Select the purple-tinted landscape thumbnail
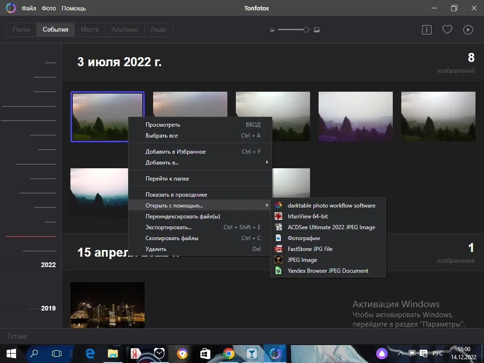The height and width of the screenshot is (363, 484). (355, 116)
